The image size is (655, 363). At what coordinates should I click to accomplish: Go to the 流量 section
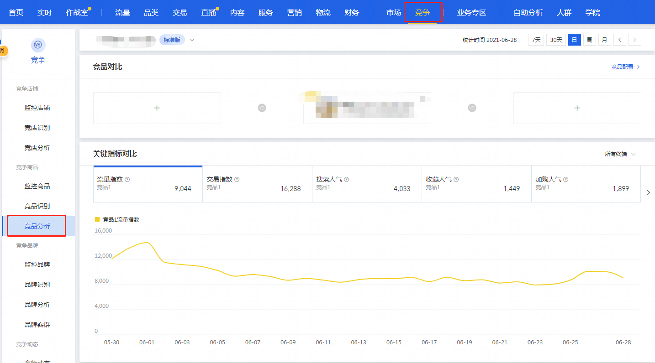point(122,13)
